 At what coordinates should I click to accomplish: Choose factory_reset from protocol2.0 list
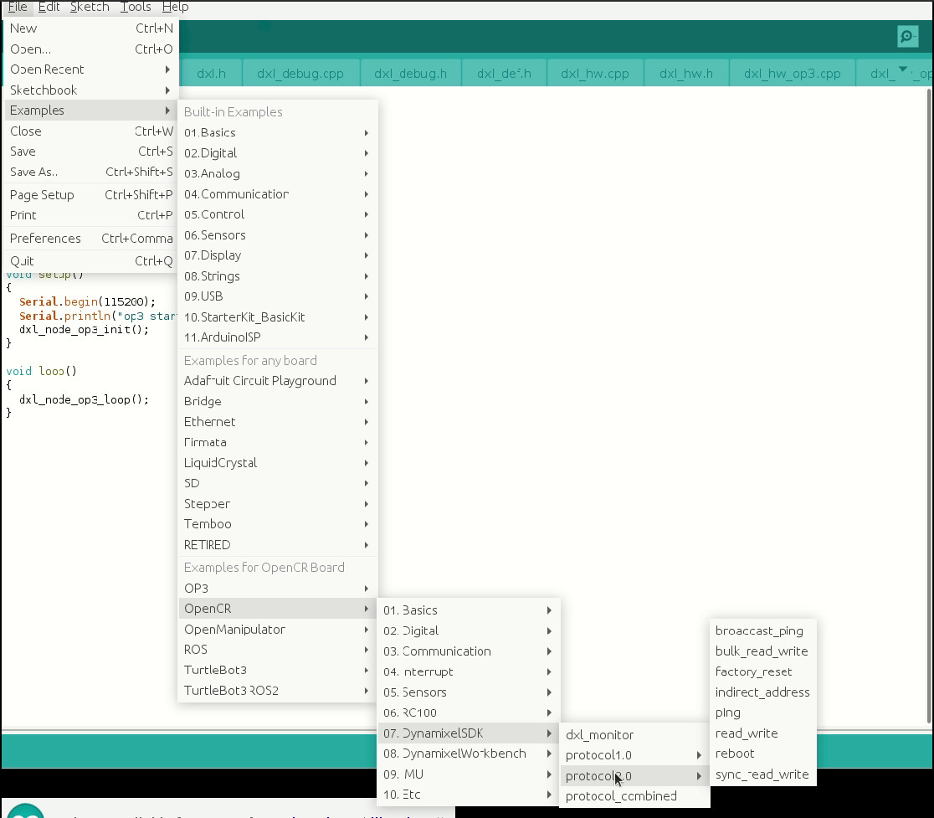(x=753, y=671)
